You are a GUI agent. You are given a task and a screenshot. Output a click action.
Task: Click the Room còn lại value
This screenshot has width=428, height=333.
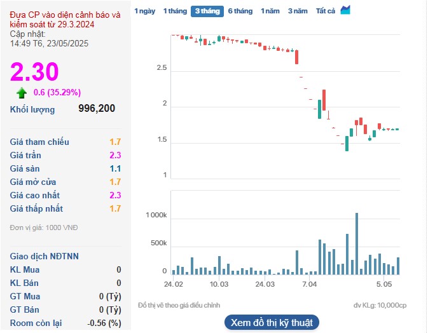[x=106, y=323]
